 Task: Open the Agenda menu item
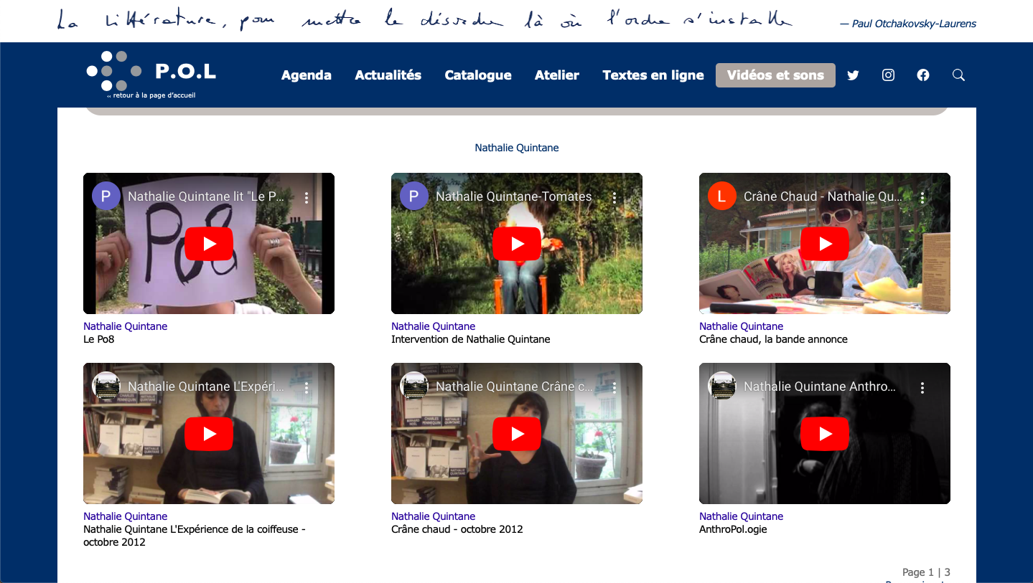pyautogui.click(x=307, y=75)
